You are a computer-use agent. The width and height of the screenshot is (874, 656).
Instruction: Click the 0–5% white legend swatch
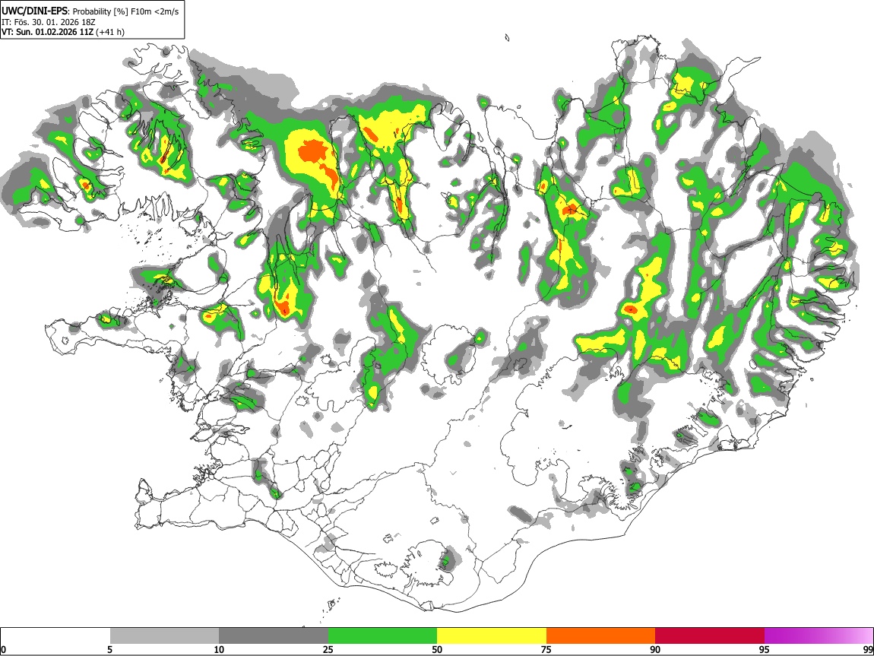pos(55,636)
